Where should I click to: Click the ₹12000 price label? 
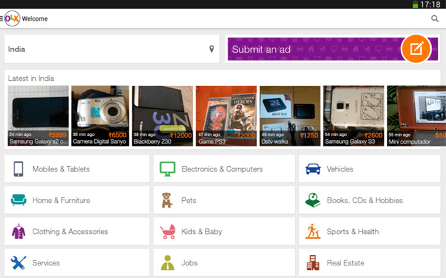[x=181, y=136]
